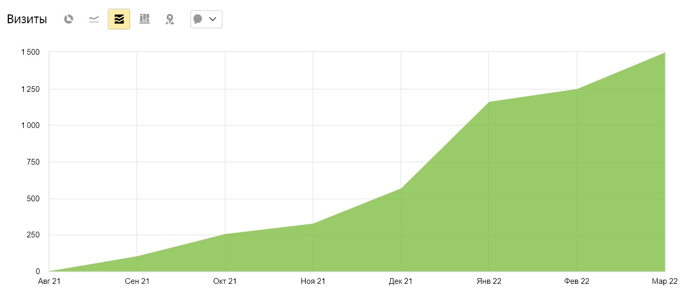
Task: Select the Сен 21 axis label
Action: [137, 281]
